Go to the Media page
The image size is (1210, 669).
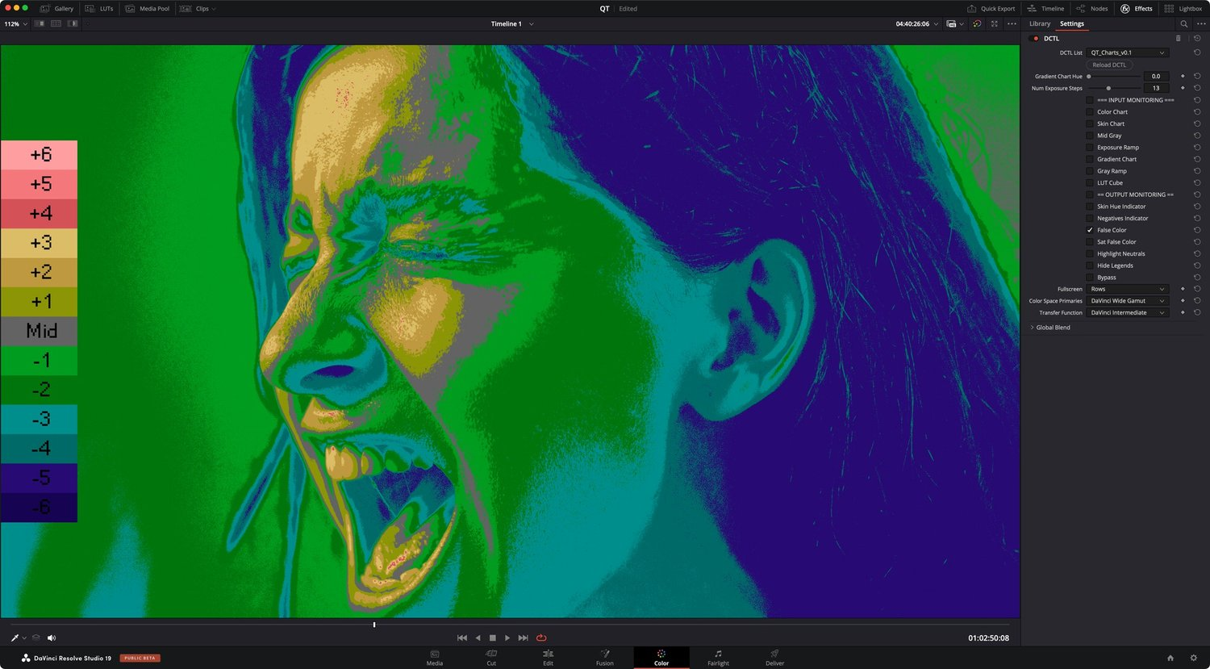pos(435,658)
